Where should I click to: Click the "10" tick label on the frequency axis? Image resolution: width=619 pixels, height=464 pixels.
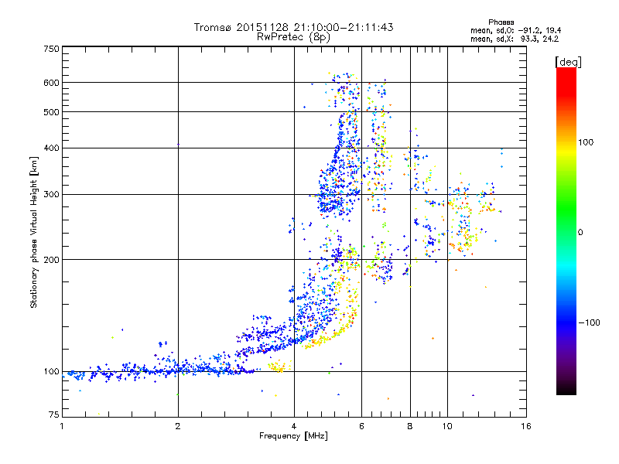point(447,426)
